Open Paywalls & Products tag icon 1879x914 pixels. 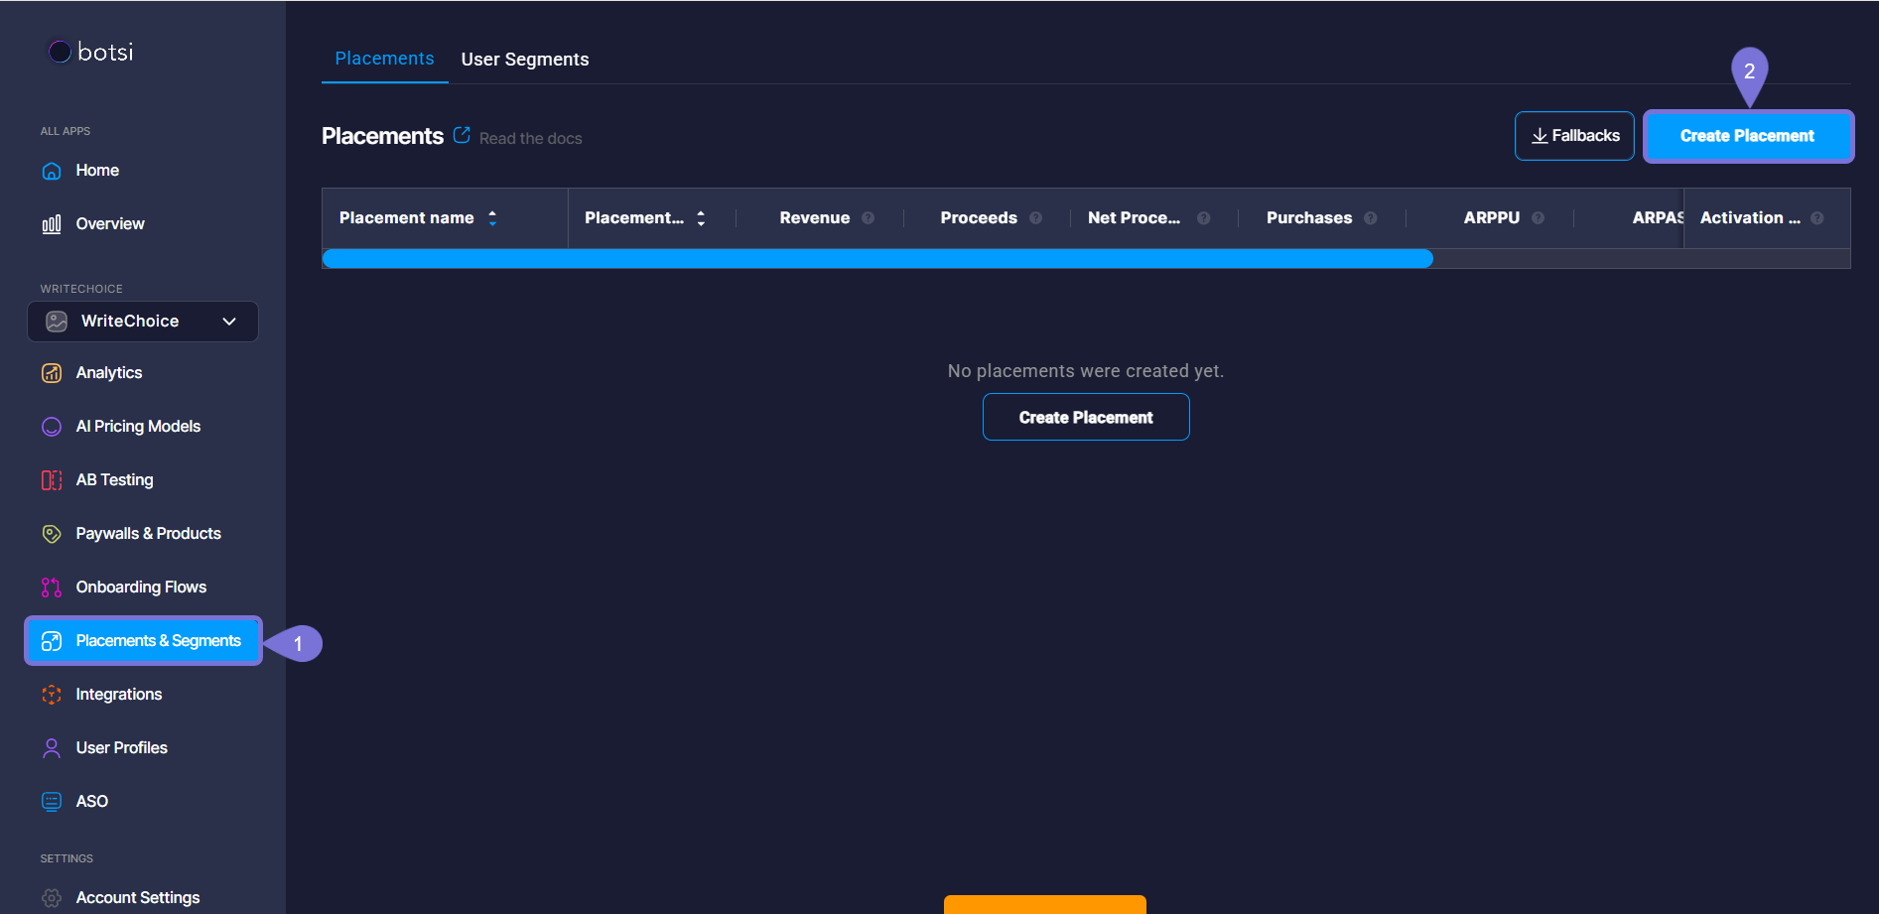52,534
